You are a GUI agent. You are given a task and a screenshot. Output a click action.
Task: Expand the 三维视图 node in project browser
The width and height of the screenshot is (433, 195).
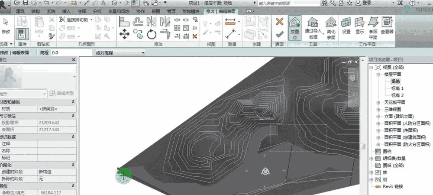click(x=378, y=109)
